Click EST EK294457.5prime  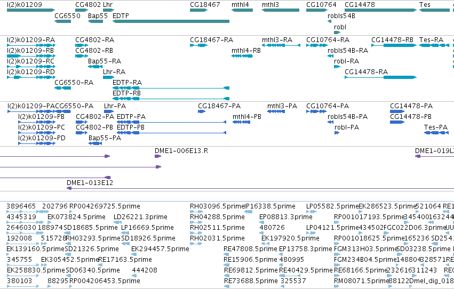click(x=160, y=249)
